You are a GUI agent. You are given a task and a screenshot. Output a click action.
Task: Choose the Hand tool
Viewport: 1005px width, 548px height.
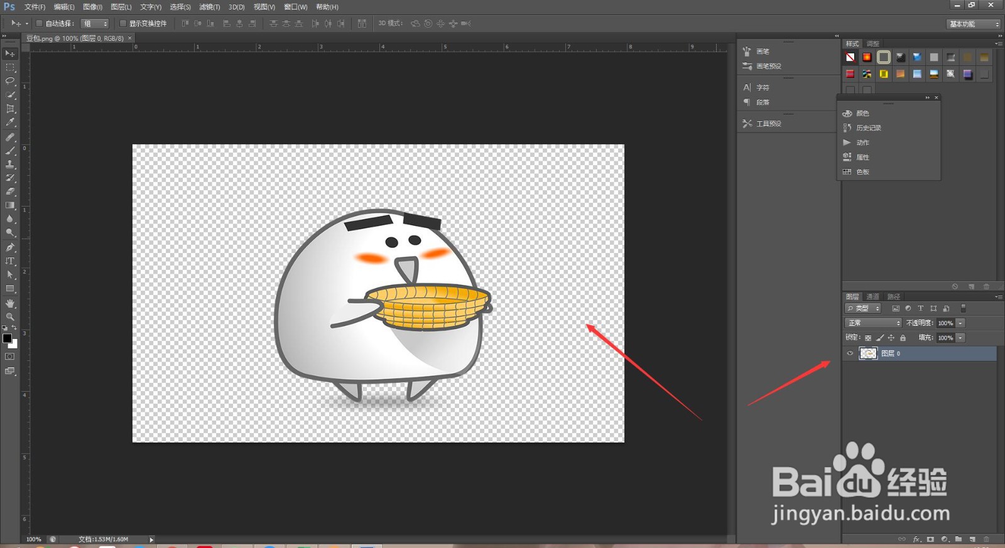(x=10, y=303)
